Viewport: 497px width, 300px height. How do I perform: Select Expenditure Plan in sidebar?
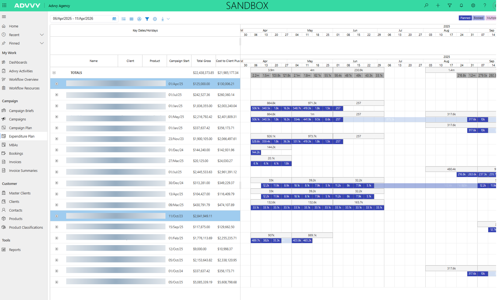pyautogui.click(x=22, y=136)
